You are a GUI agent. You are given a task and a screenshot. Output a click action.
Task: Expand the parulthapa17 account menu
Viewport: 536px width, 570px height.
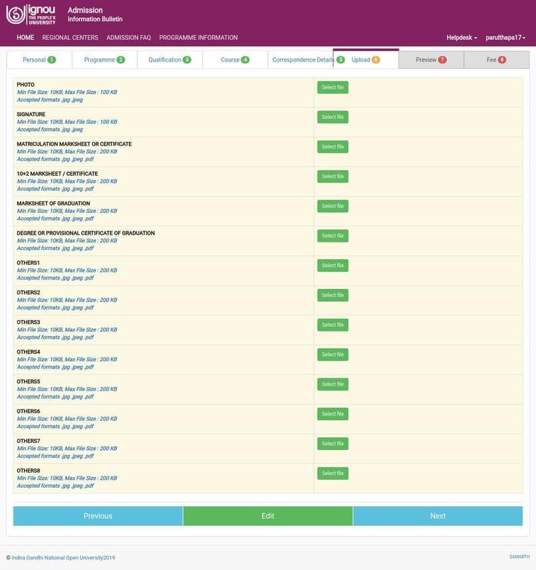pyautogui.click(x=505, y=38)
